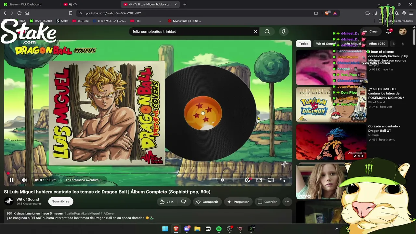Expand chapter 'La Fantástica Aventura'
Image resolution: width=416 pixels, height=234 pixels.
84,180
